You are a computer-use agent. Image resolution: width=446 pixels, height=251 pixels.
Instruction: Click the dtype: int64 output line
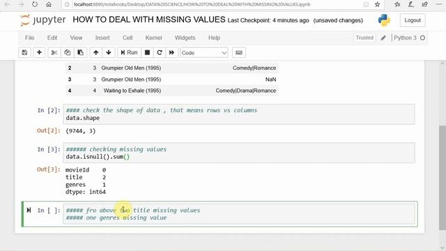[x=86, y=192]
